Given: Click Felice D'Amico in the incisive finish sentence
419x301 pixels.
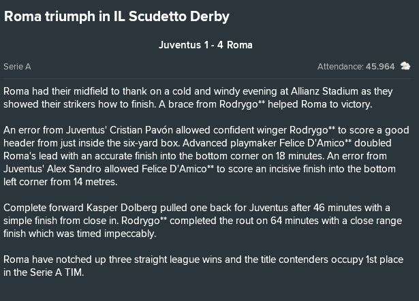Looking at the screenshot, I should coord(174,169).
